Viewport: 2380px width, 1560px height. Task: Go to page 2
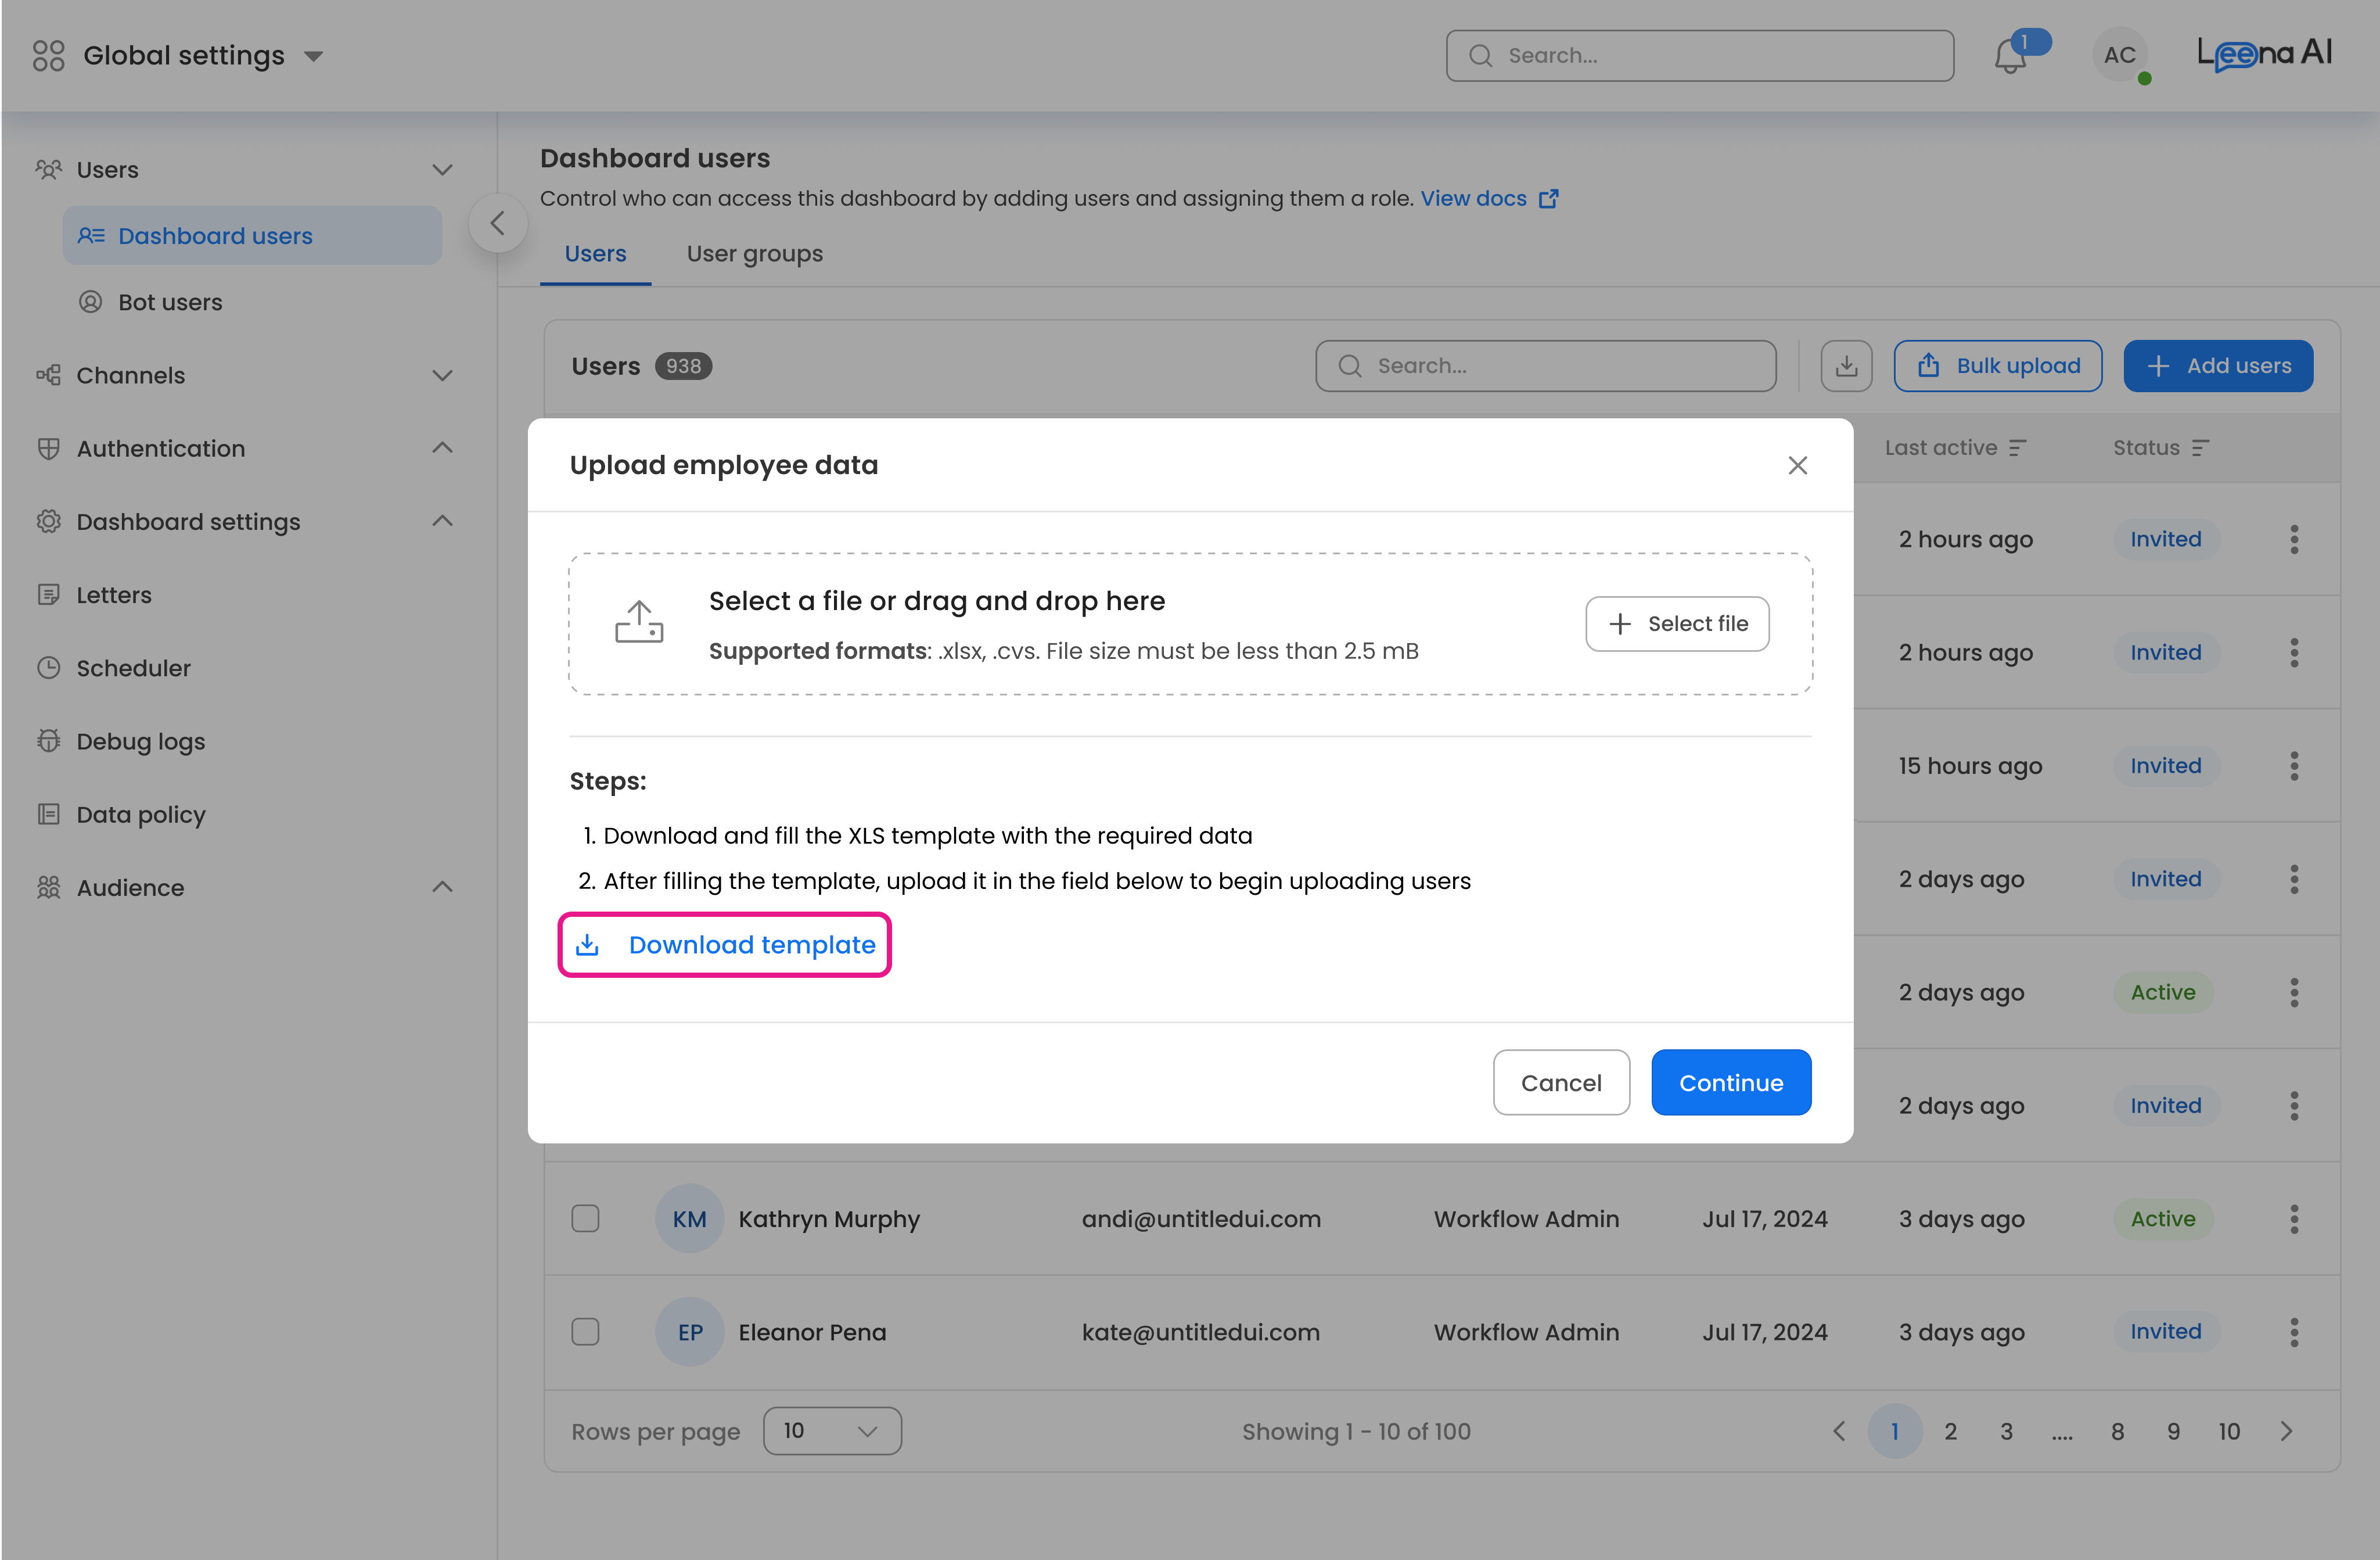pyautogui.click(x=1950, y=1432)
